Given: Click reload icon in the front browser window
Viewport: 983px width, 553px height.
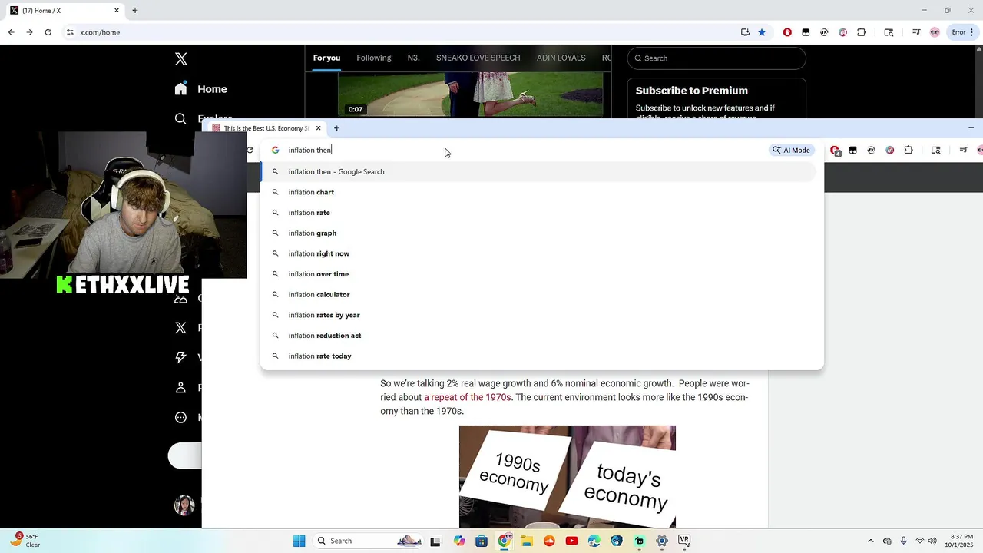Looking at the screenshot, I should click(x=250, y=150).
